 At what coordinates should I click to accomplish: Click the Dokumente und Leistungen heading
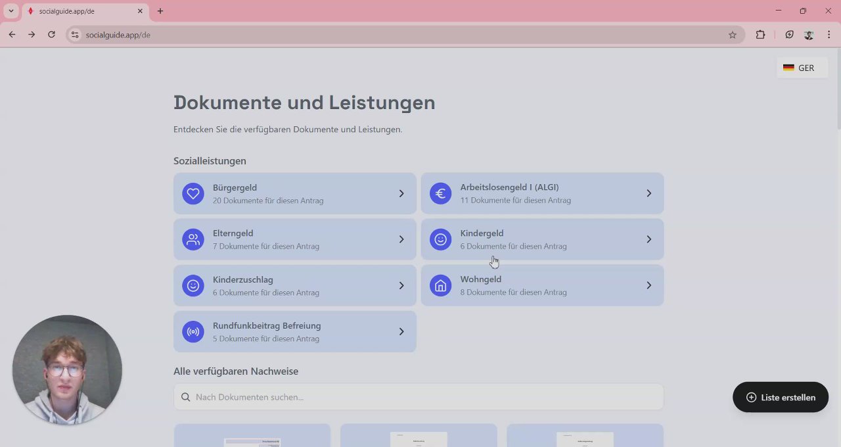304,103
